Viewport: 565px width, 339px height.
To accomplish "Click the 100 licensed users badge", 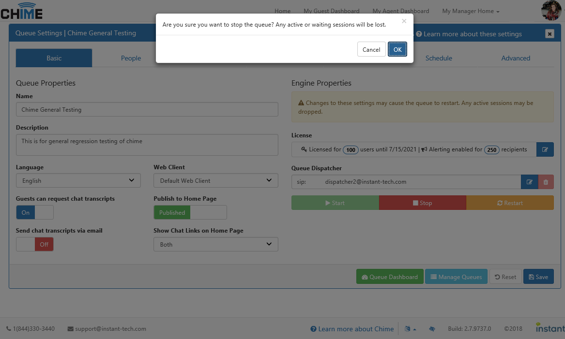I will pyautogui.click(x=351, y=150).
